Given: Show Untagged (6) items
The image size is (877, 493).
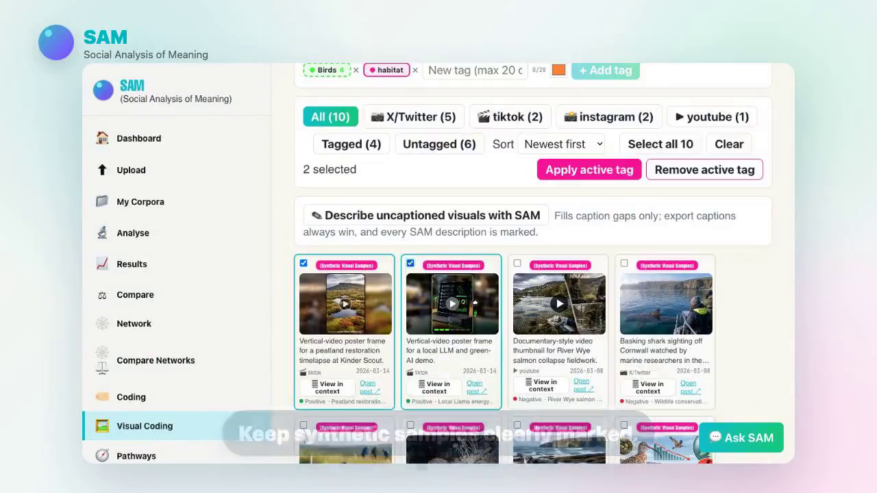Looking at the screenshot, I should coord(439,144).
